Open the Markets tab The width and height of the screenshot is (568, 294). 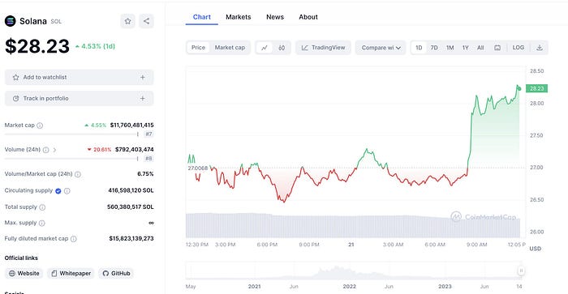coord(238,17)
